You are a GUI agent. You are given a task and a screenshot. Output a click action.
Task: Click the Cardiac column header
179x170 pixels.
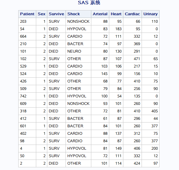tap(132, 14)
